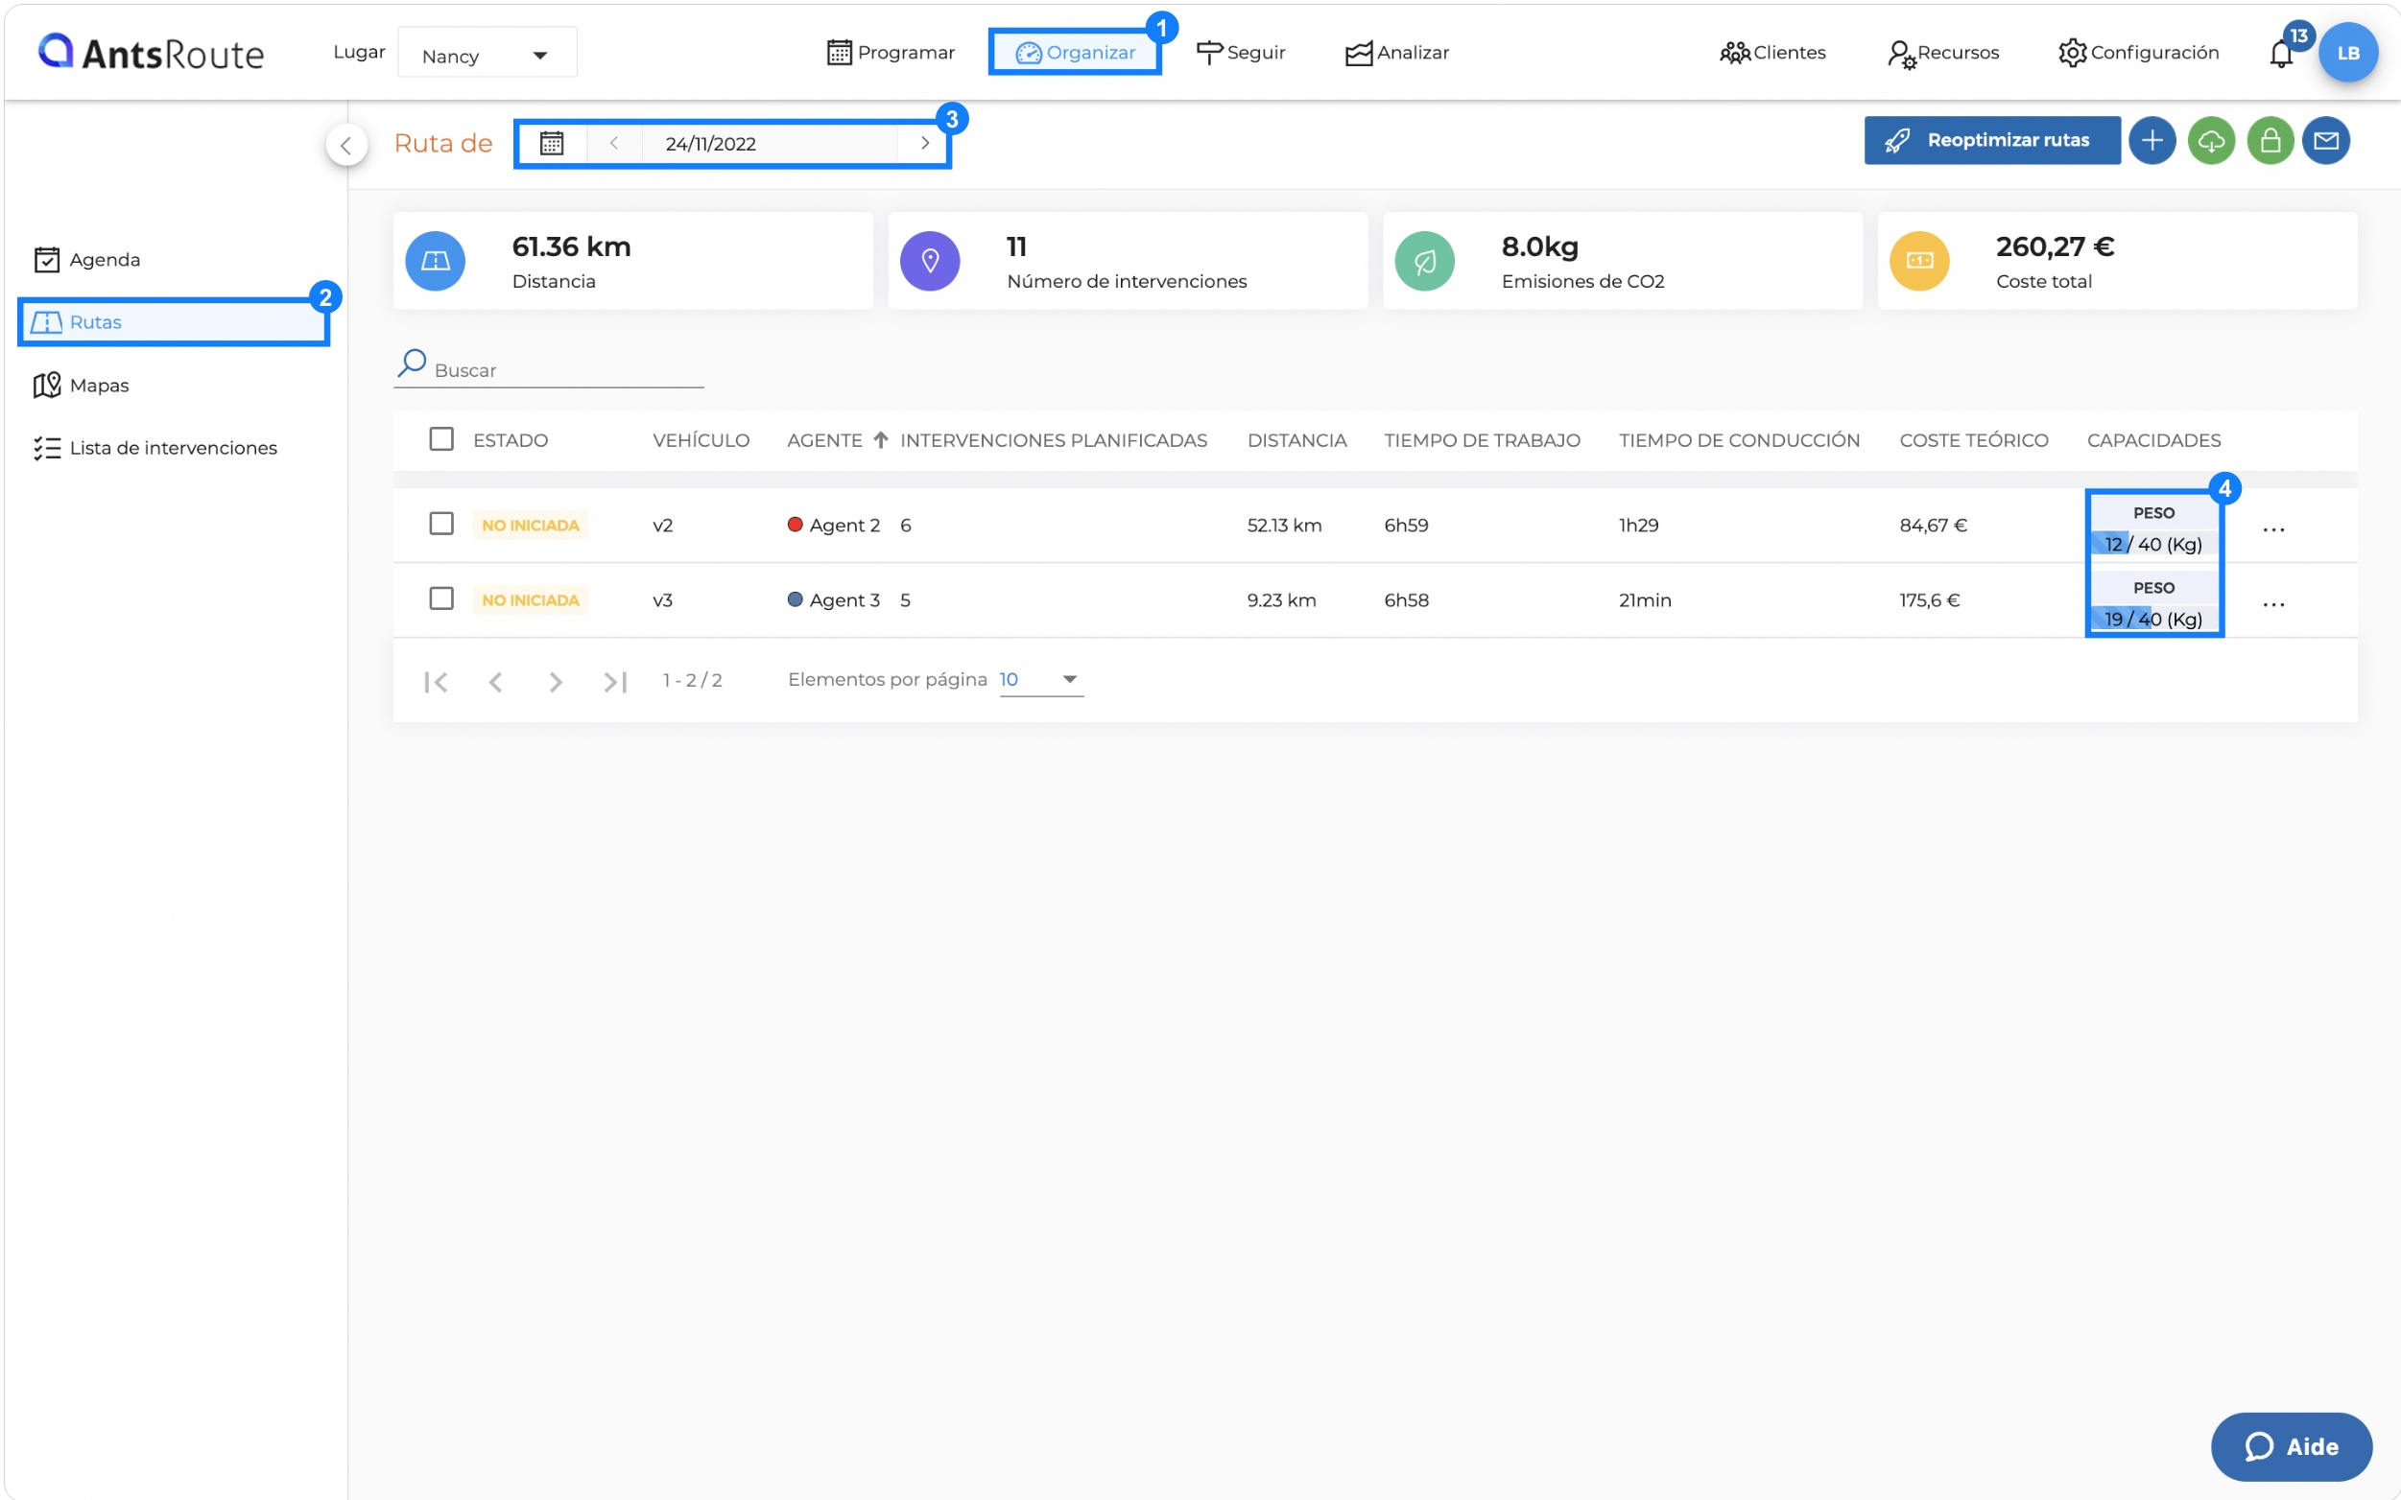
Task: Click the 175,6 € cost cell
Action: 1929,600
